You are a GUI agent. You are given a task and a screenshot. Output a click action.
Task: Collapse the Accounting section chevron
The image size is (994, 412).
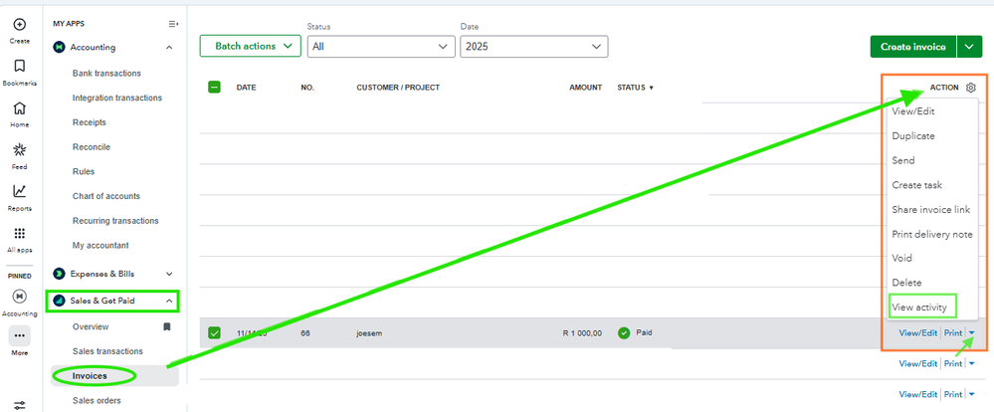169,47
